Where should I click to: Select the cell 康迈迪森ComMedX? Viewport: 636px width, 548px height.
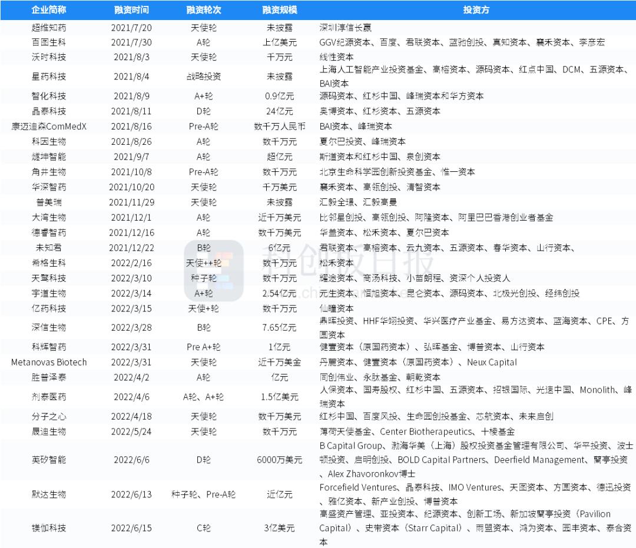coord(49,127)
